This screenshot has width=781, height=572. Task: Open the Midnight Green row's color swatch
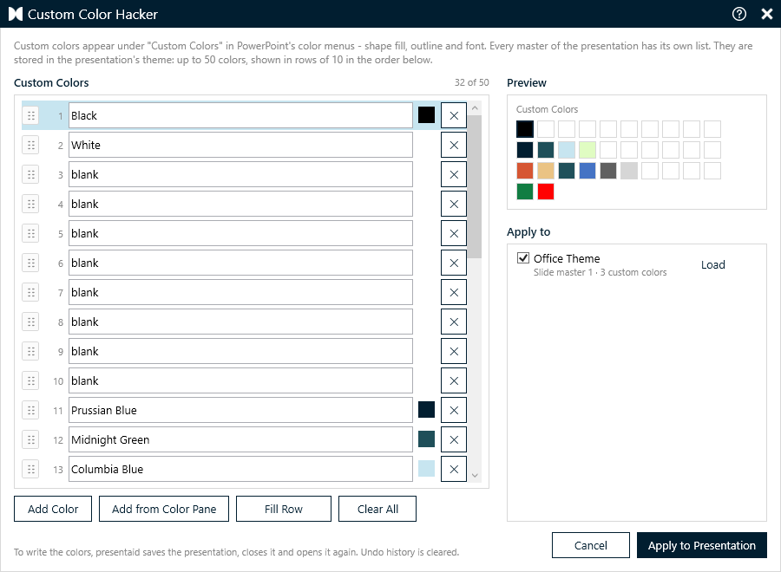(x=426, y=439)
